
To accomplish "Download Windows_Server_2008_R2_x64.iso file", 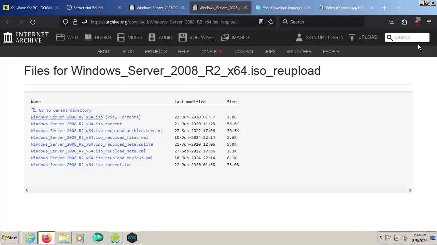I will (67, 117).
